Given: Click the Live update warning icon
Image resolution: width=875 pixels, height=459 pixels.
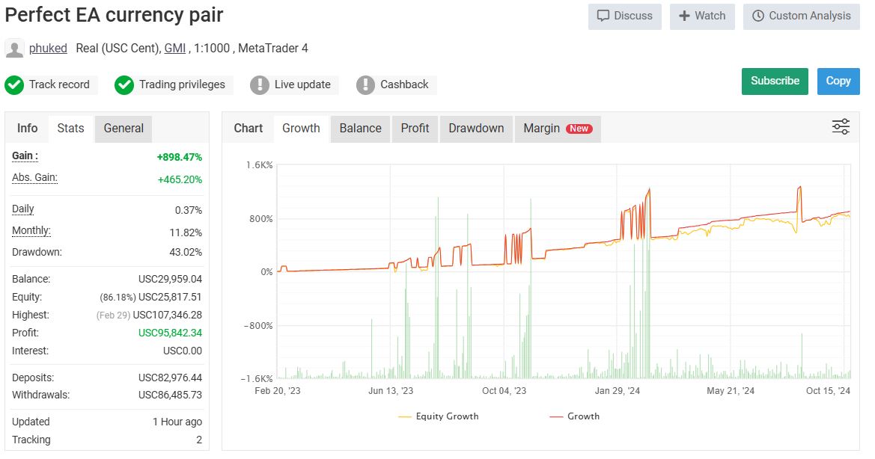Looking at the screenshot, I should (260, 85).
